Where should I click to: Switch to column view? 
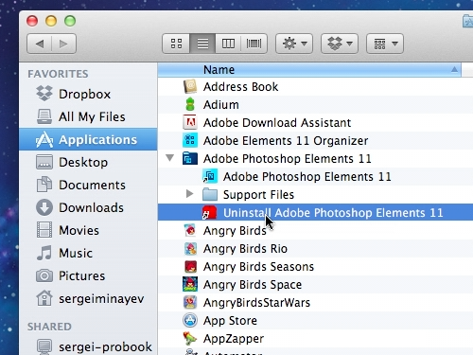pyautogui.click(x=228, y=44)
